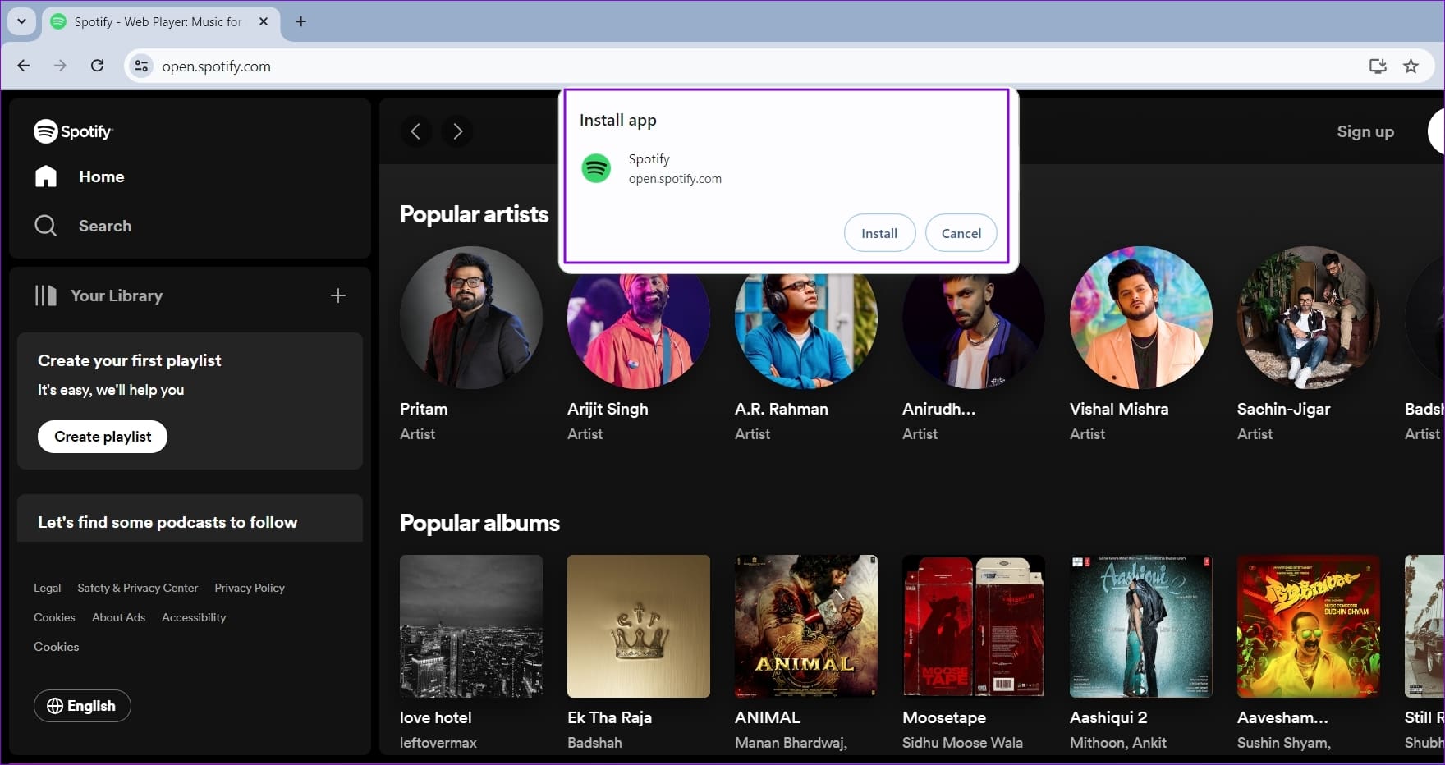Cancel the Install app dialog
Viewport: 1445px width, 765px height.
pyautogui.click(x=961, y=233)
